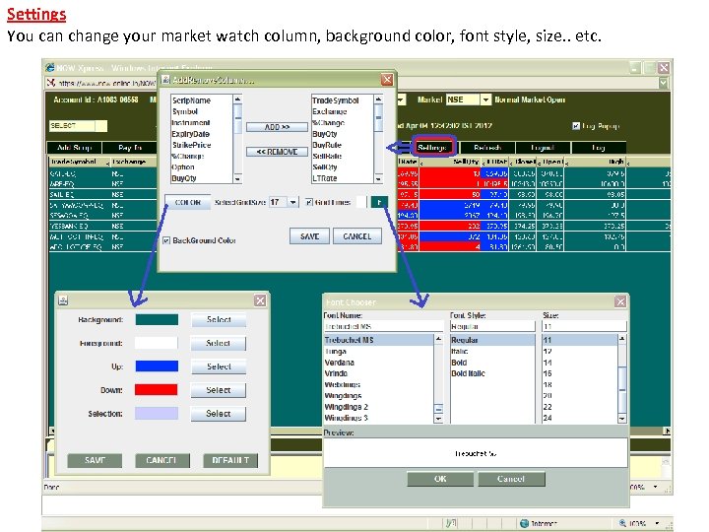Click the Refresh tab
This screenshot has height=532, width=709.
click(487, 148)
